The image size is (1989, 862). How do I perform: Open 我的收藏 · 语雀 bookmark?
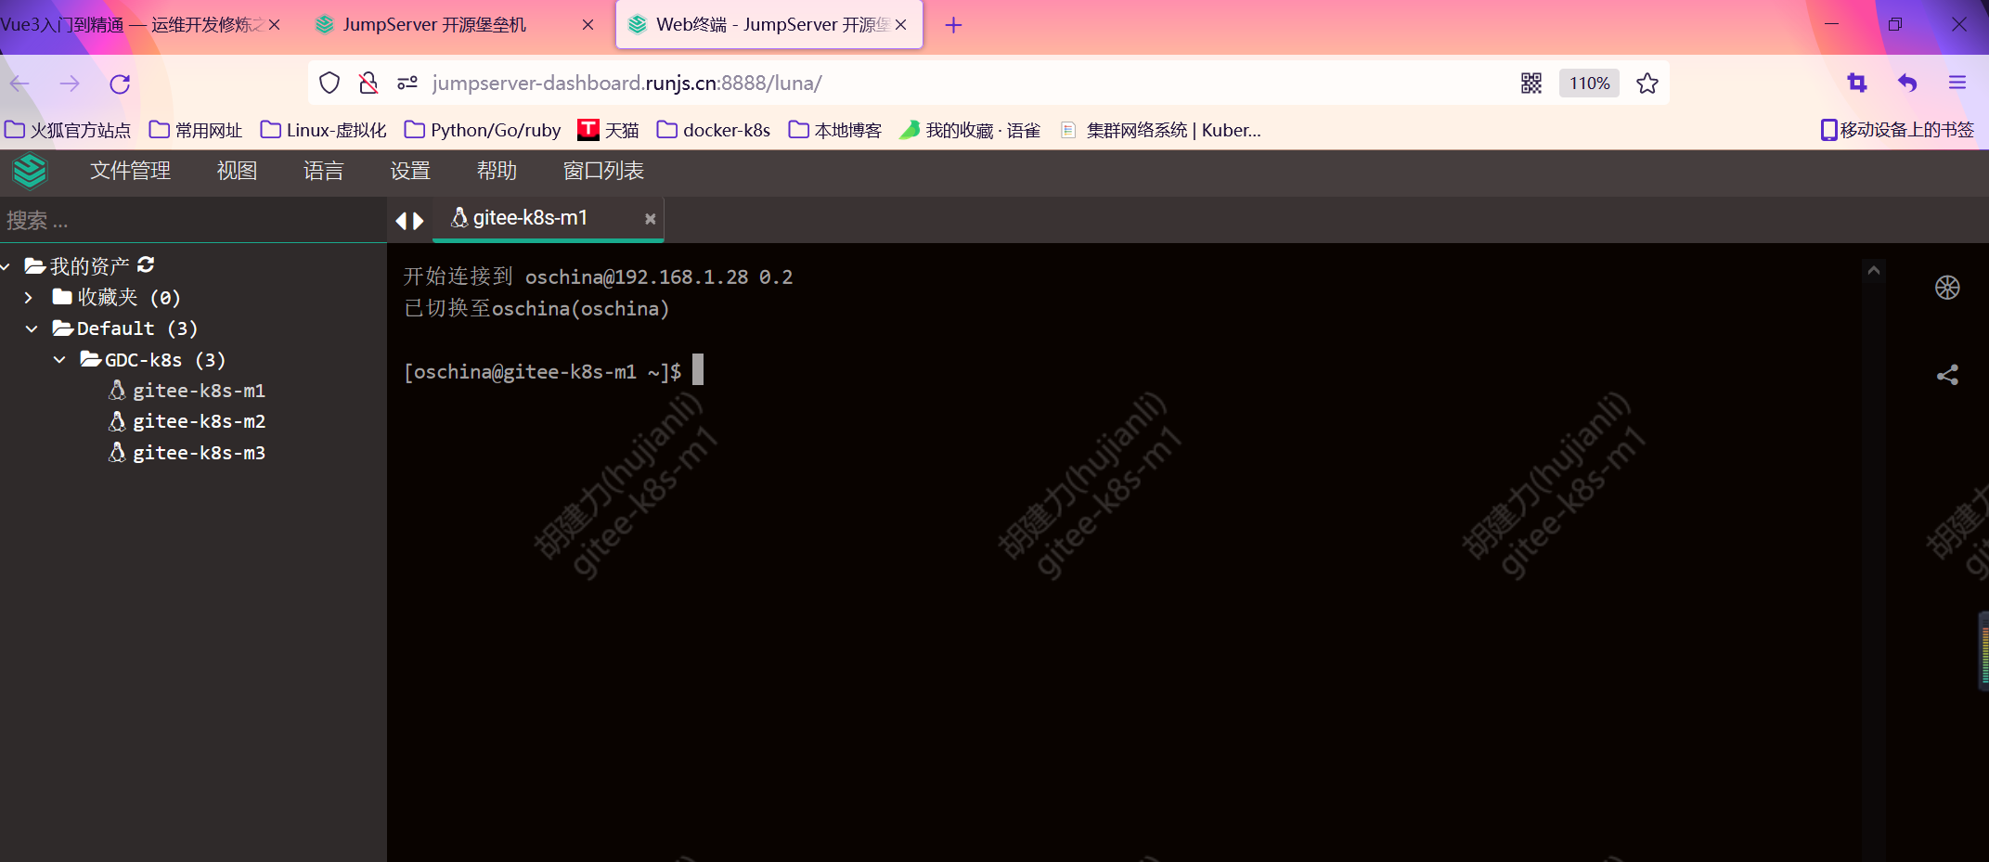point(970,130)
